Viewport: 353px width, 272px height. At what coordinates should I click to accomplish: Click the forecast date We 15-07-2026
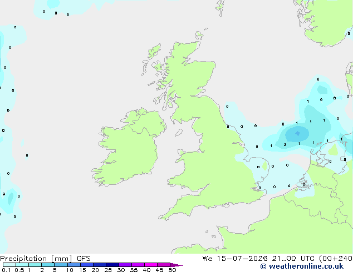click(x=235, y=259)
